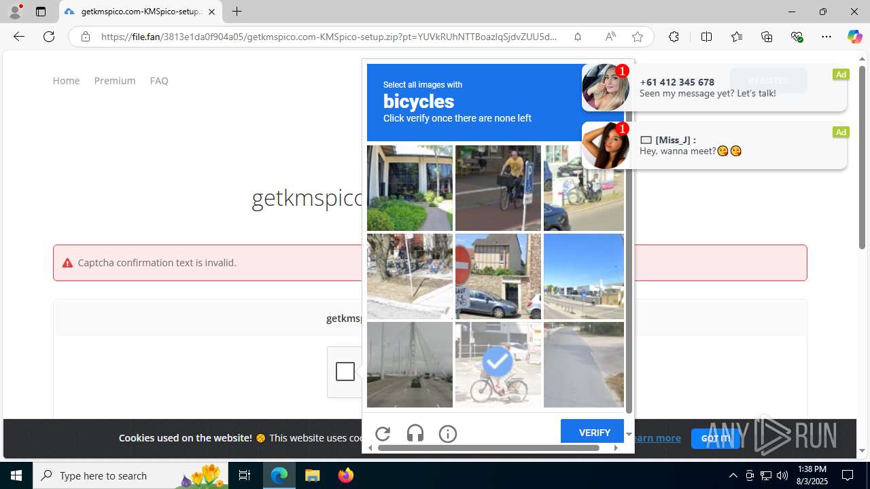Accept cookies with GOT IT button
870x489 pixels.
coord(715,439)
